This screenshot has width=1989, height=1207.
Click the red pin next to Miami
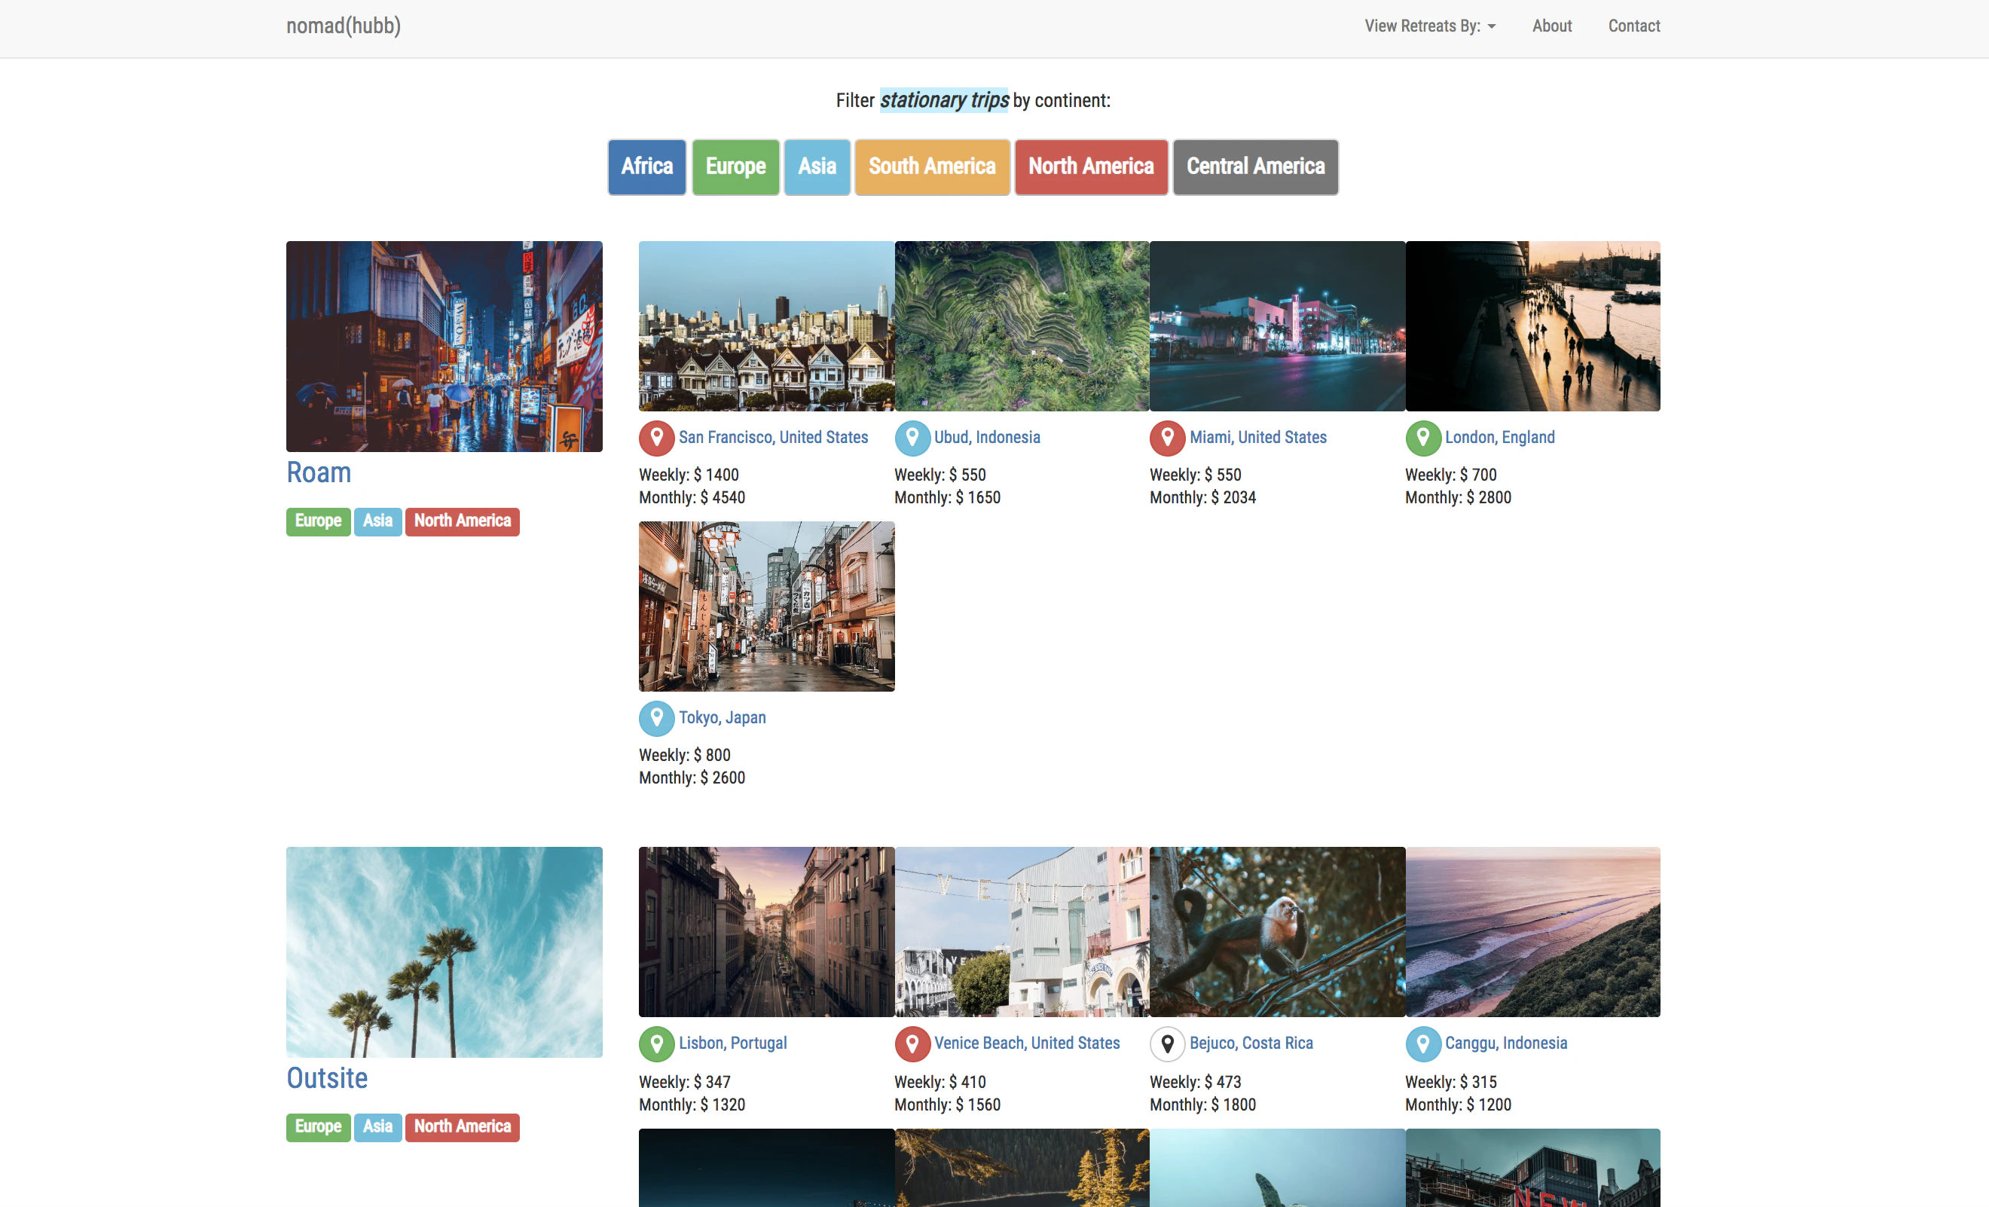[1167, 438]
